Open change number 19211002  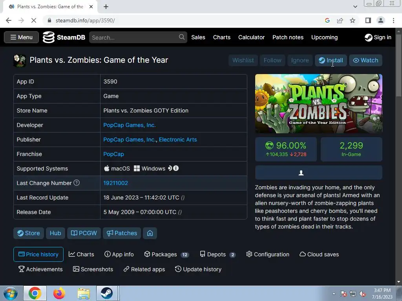coord(116,183)
